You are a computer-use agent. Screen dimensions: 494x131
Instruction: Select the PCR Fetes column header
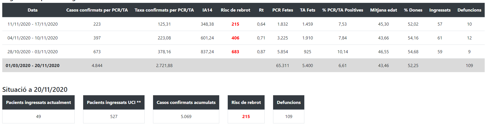coord(283,10)
